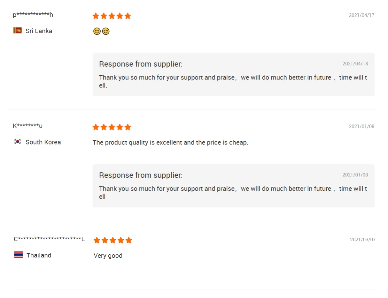Click the "Very good" review text
This screenshot has width=388, height=298.
108,256
